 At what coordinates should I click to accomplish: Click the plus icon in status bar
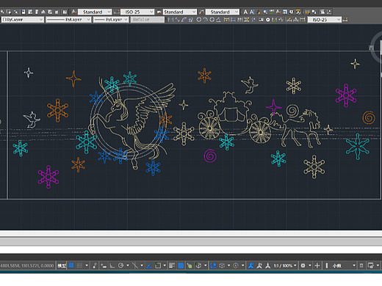click(317, 265)
